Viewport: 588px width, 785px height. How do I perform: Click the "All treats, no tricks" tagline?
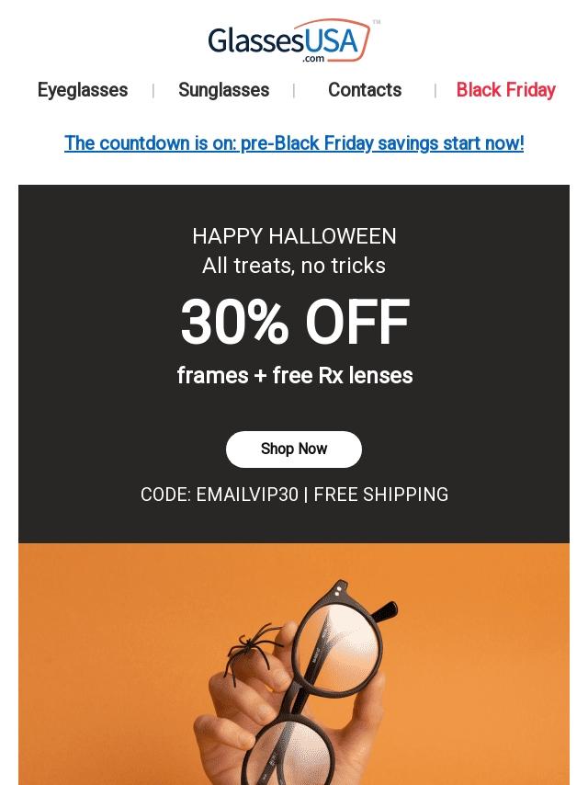[294, 266]
